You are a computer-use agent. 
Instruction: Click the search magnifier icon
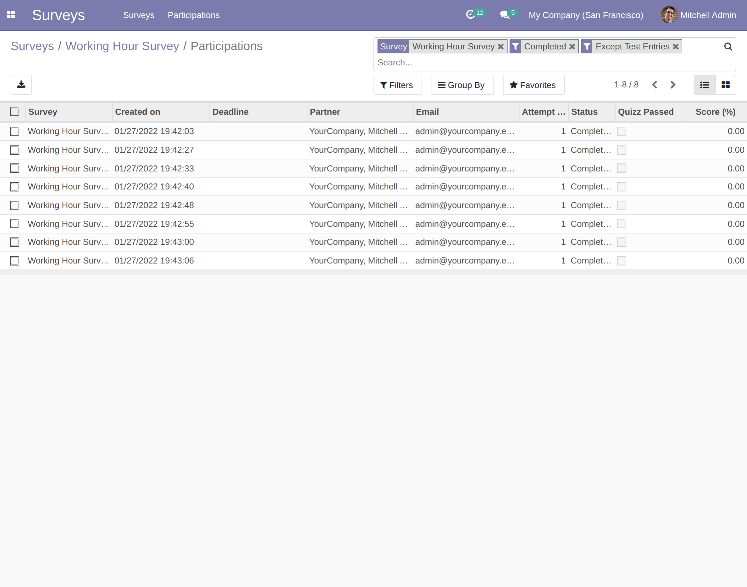728,46
